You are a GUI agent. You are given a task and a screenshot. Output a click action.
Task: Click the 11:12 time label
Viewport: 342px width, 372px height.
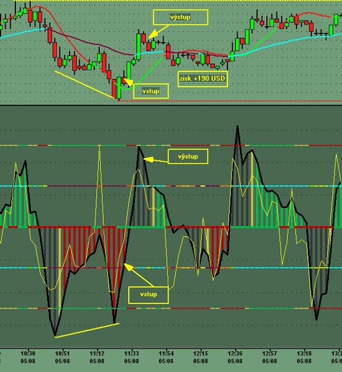(x=97, y=354)
